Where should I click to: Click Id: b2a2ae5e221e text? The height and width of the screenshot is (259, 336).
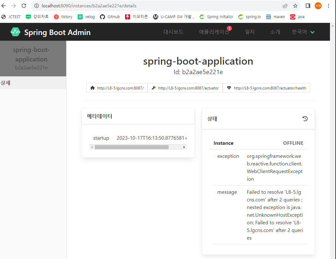198,72
